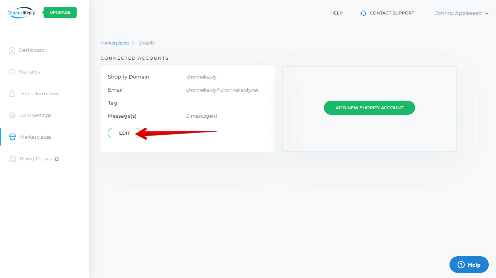Expand the Johnny Appleseed account dropdown arrow

point(487,13)
